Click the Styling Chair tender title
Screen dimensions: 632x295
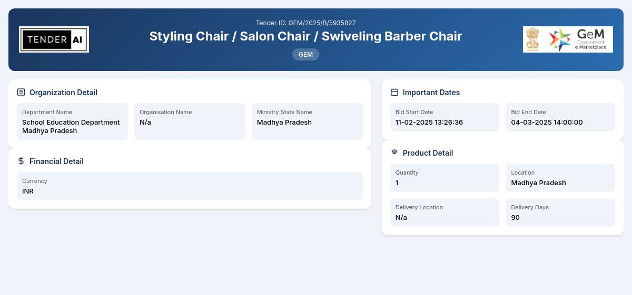point(305,36)
